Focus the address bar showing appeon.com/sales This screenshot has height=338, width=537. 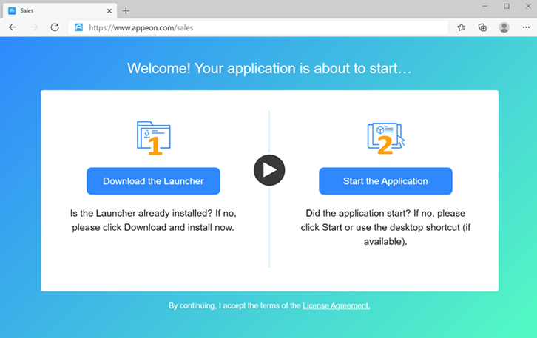pyautogui.click(x=259, y=27)
